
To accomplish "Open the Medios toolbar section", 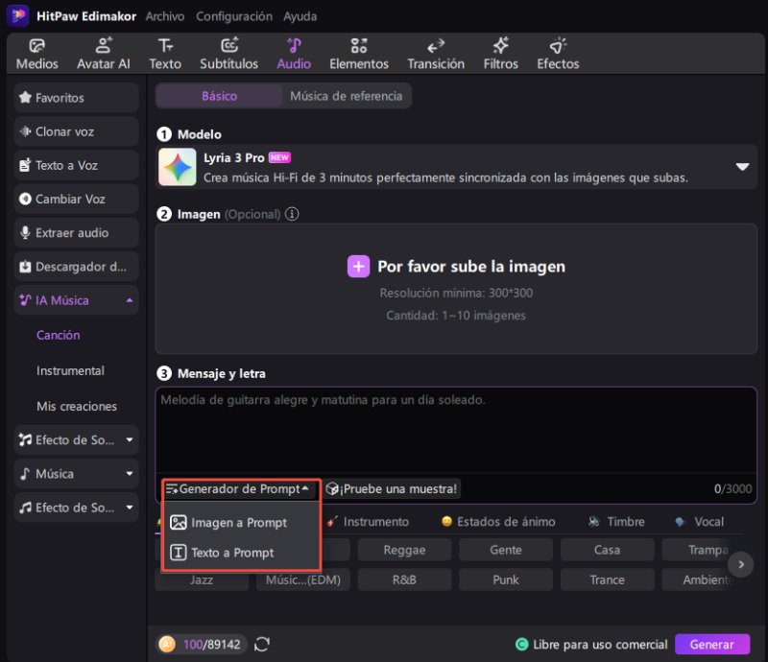I will [36, 54].
